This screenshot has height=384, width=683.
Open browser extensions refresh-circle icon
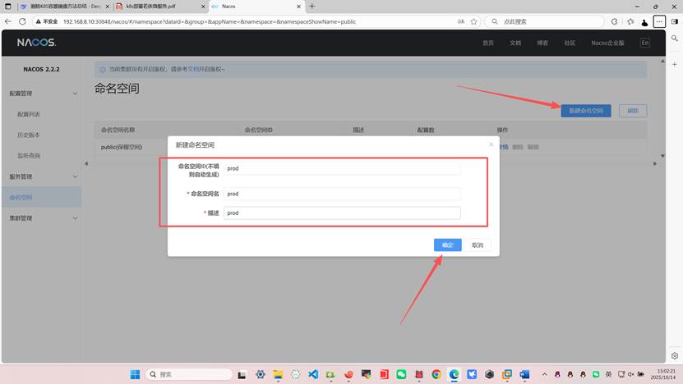pyautogui.click(x=614, y=21)
